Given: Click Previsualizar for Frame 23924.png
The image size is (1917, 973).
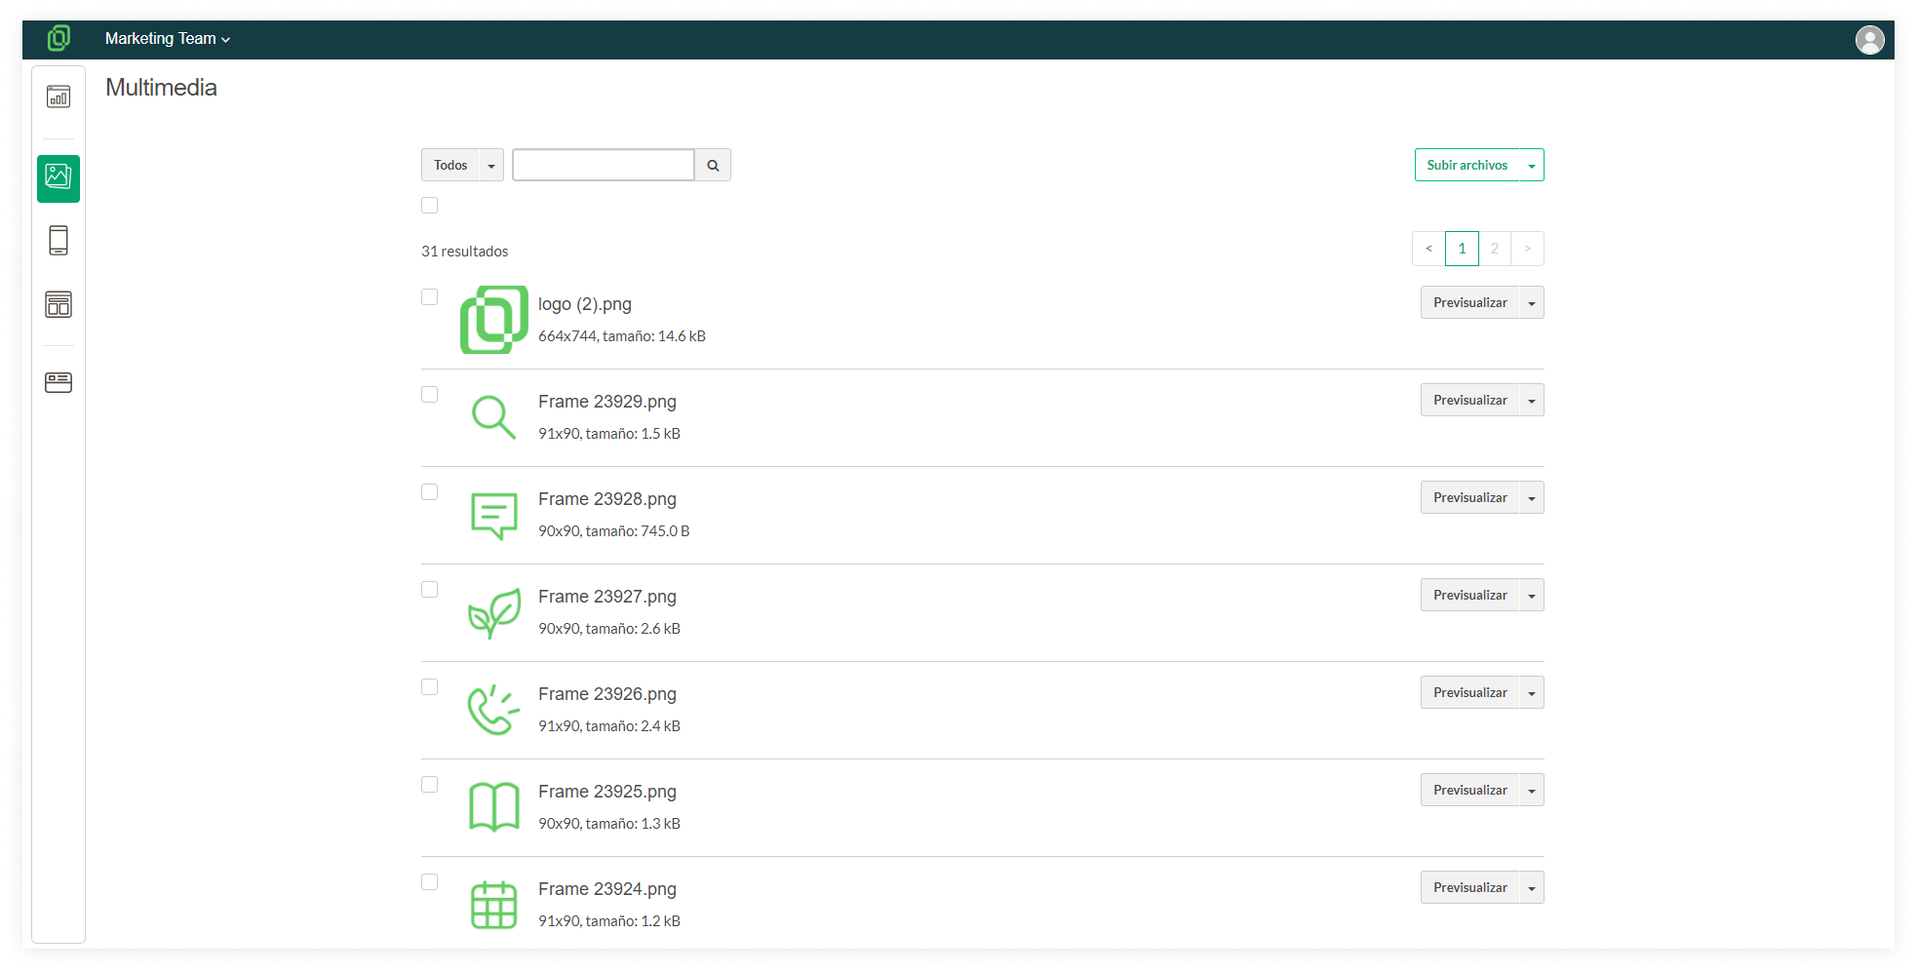Looking at the screenshot, I should click(1470, 887).
